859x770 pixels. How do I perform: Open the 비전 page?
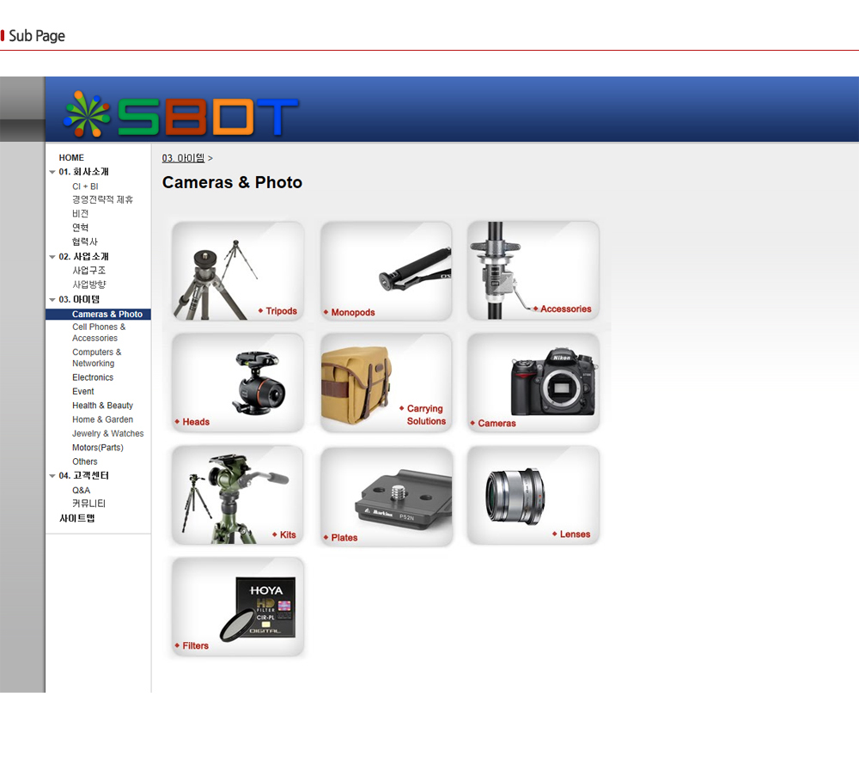coord(80,214)
